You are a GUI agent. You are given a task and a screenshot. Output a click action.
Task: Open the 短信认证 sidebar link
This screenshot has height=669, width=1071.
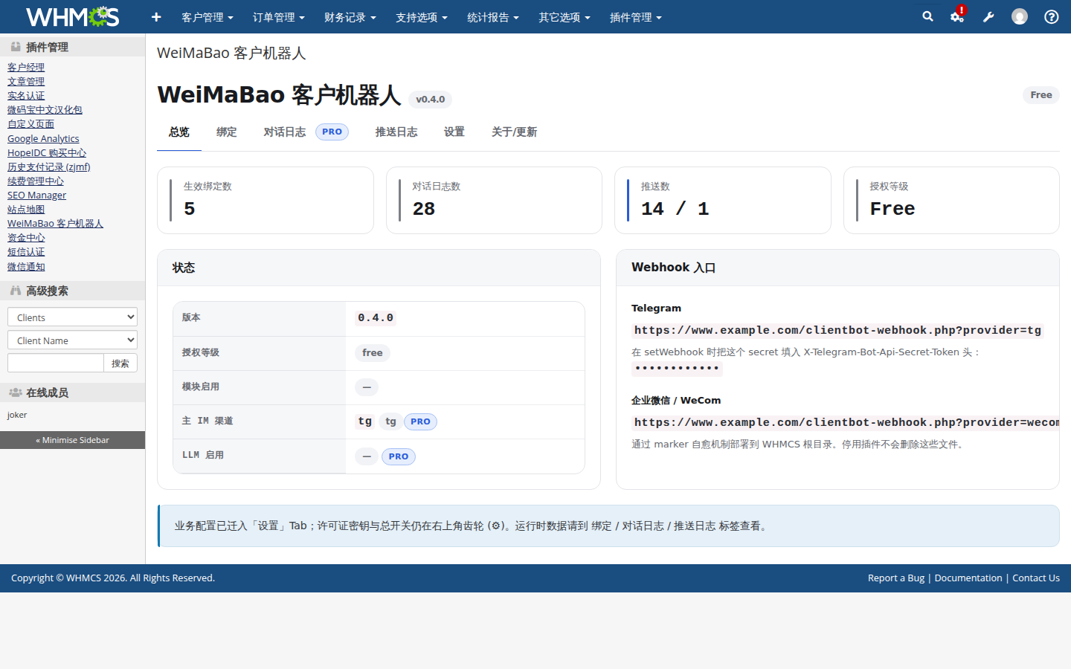(x=26, y=251)
